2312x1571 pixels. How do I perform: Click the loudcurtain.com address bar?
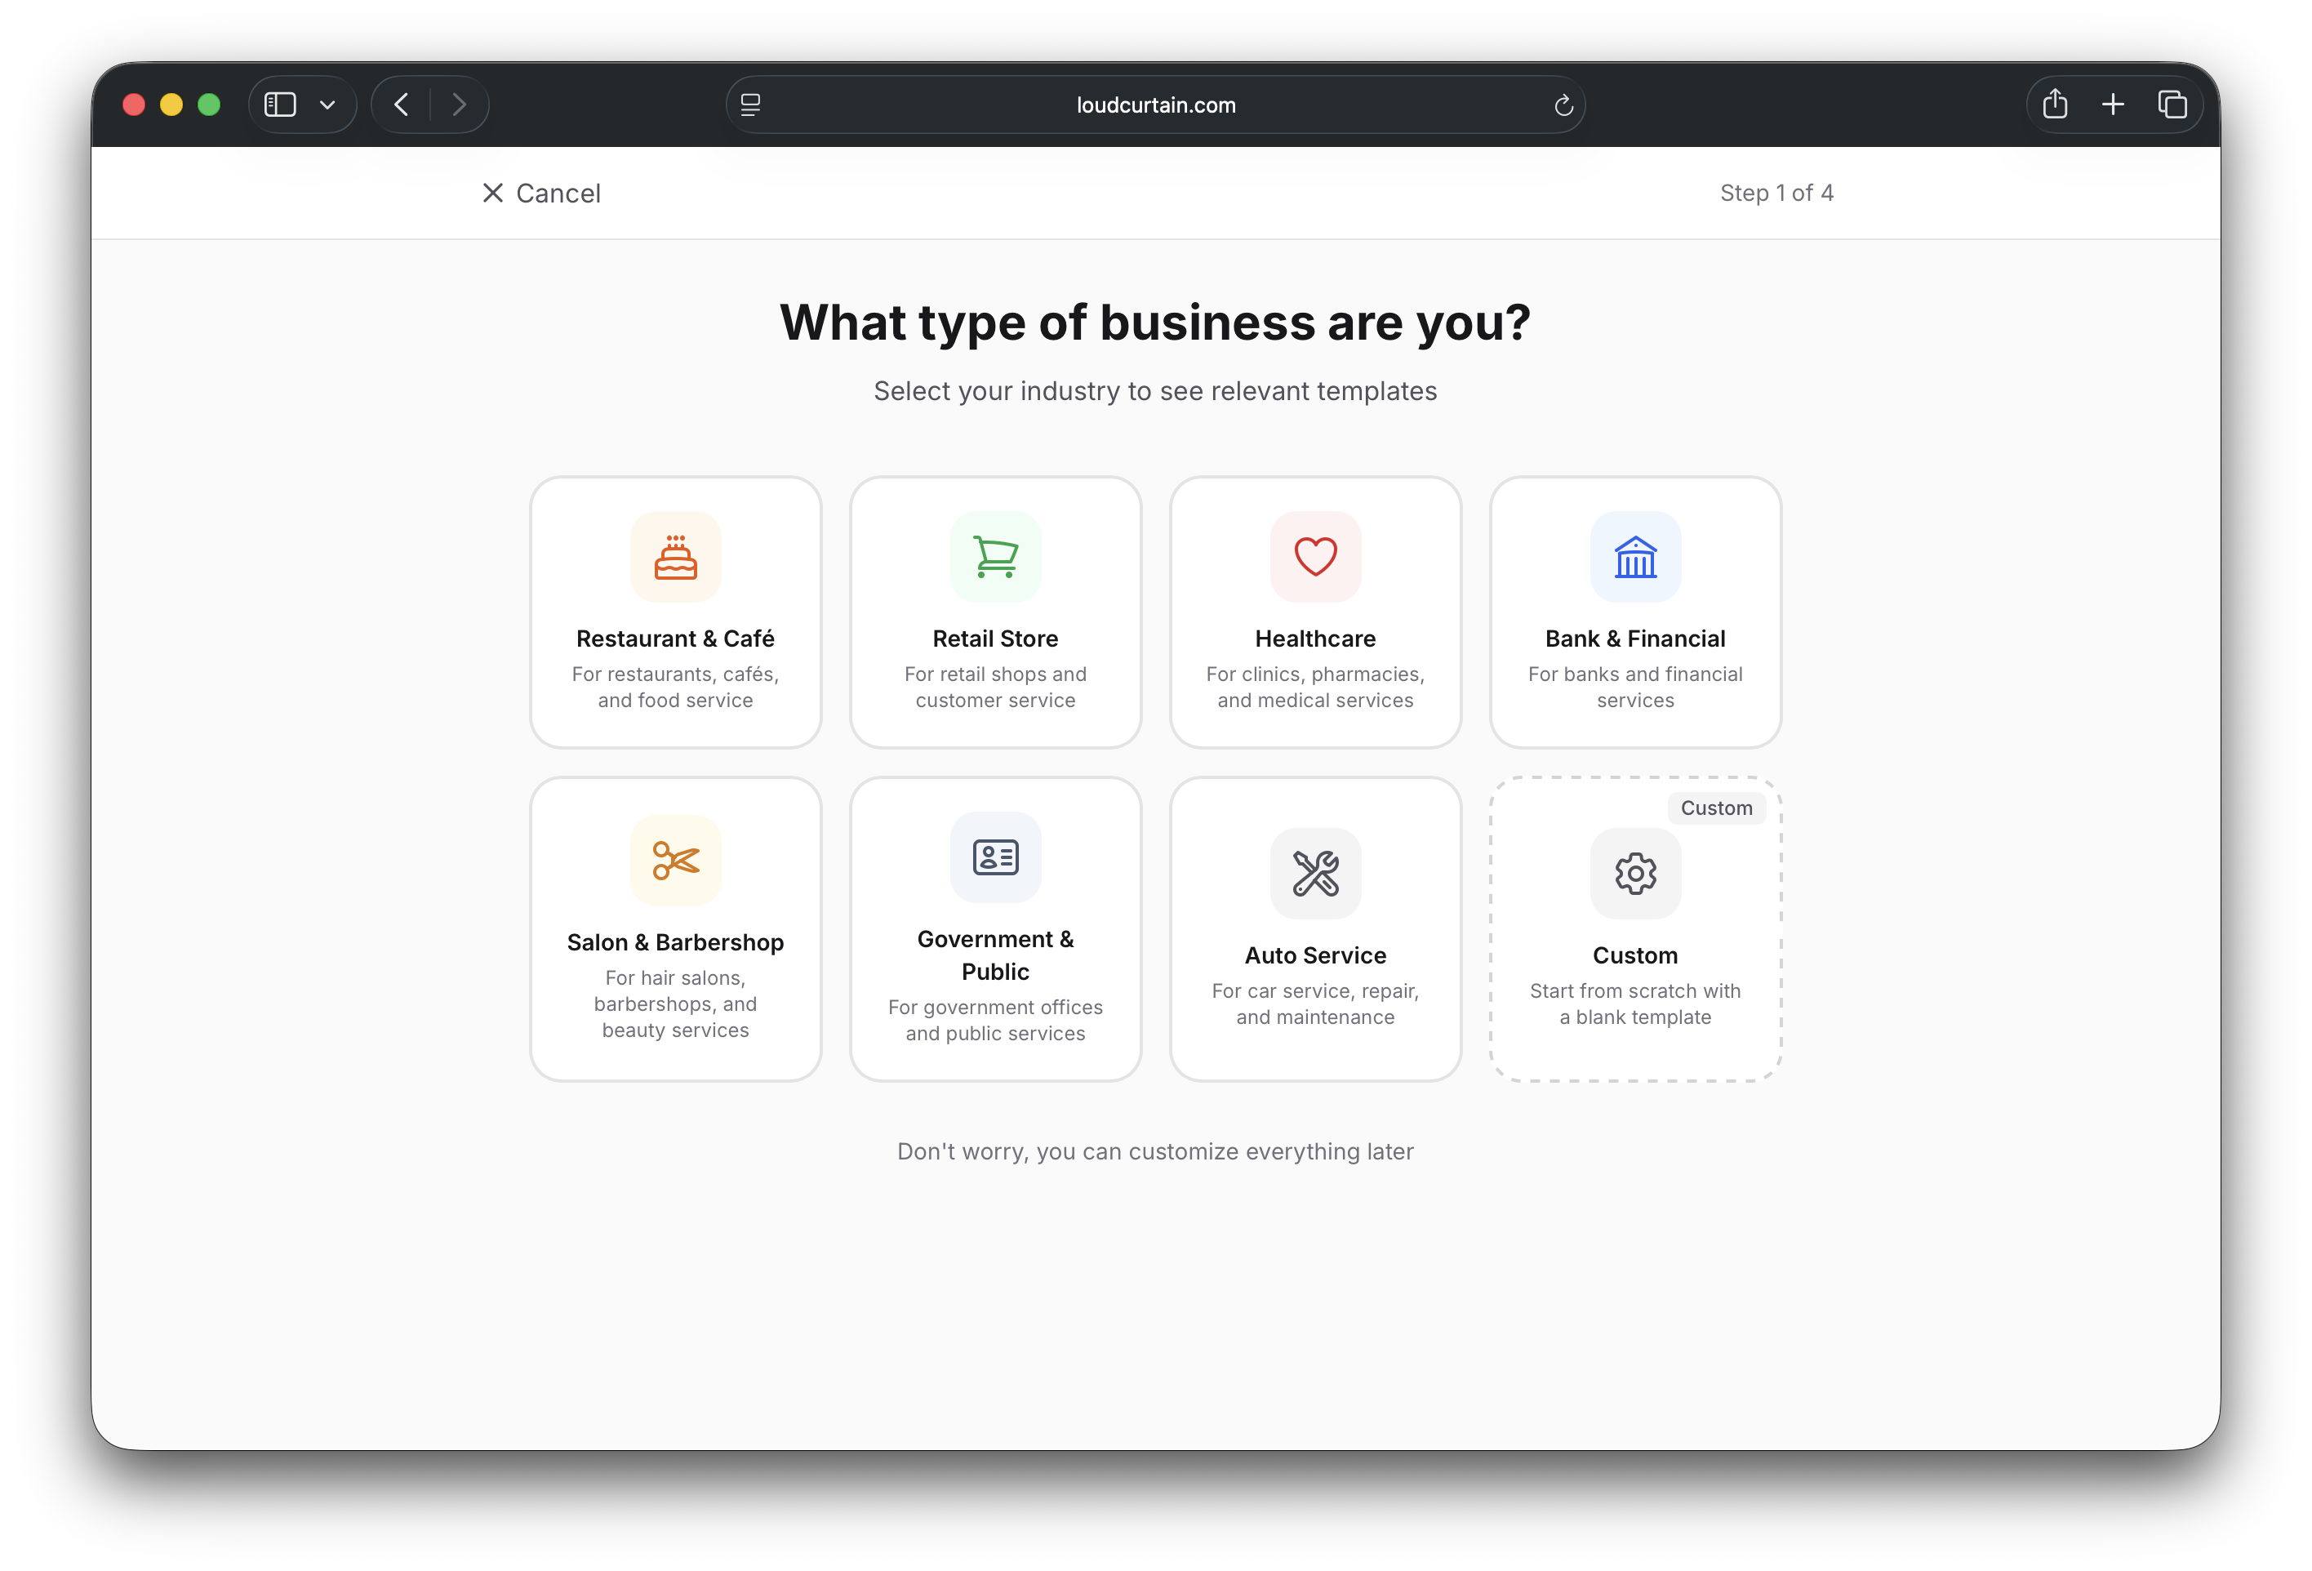click(x=1155, y=105)
